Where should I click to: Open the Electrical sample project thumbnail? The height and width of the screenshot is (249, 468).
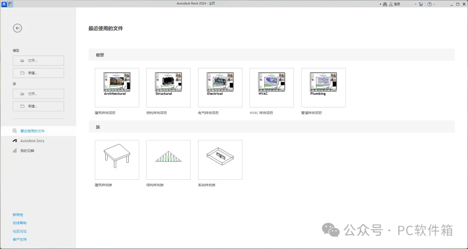click(220, 87)
